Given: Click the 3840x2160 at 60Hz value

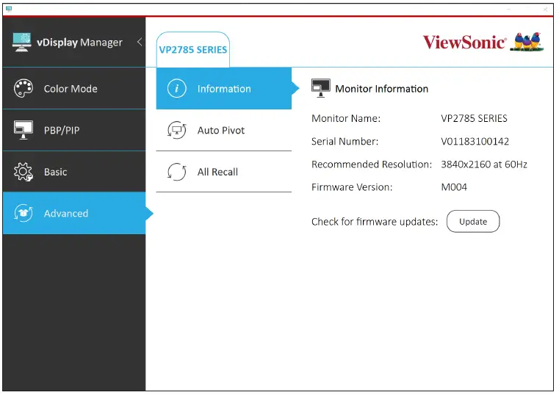Looking at the screenshot, I should tap(484, 164).
